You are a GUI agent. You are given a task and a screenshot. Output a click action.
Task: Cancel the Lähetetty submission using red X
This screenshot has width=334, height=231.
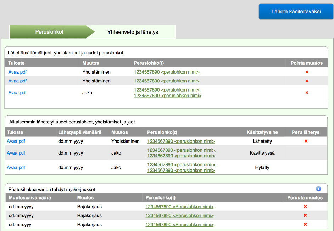click(x=306, y=141)
